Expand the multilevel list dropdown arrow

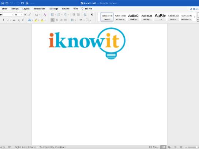(x=68, y=15)
